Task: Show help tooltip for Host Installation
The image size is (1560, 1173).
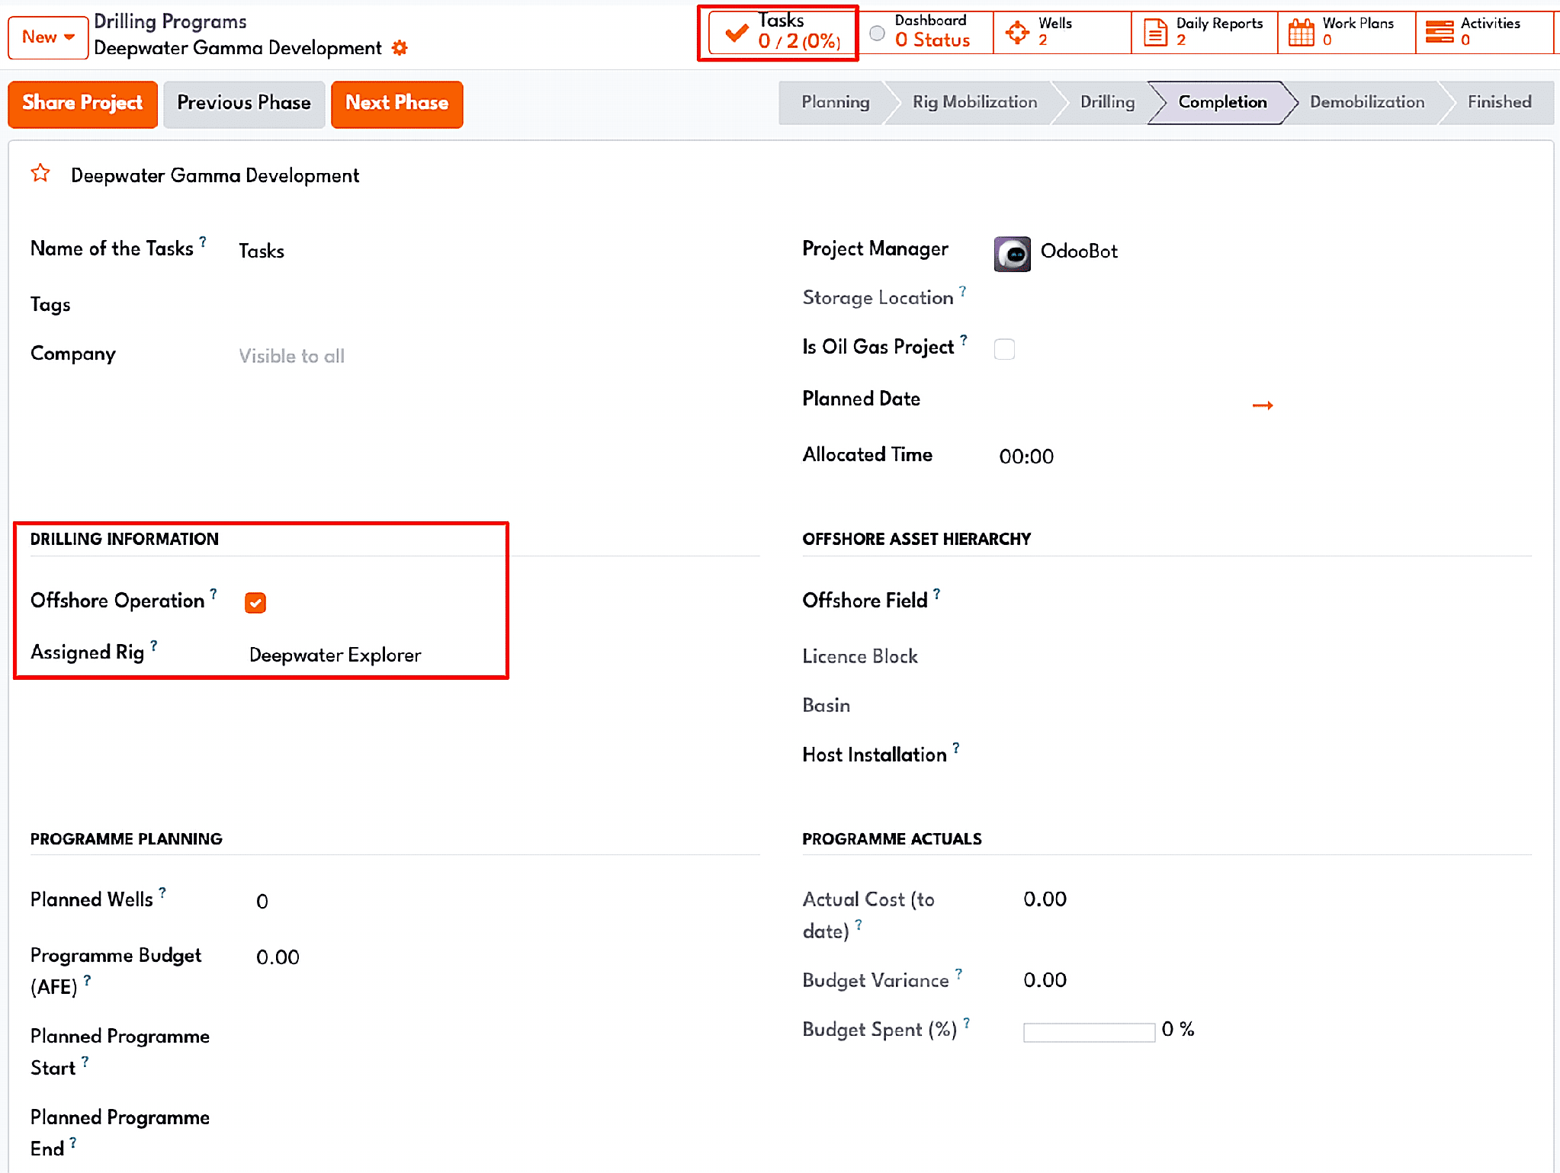Action: click(x=956, y=748)
